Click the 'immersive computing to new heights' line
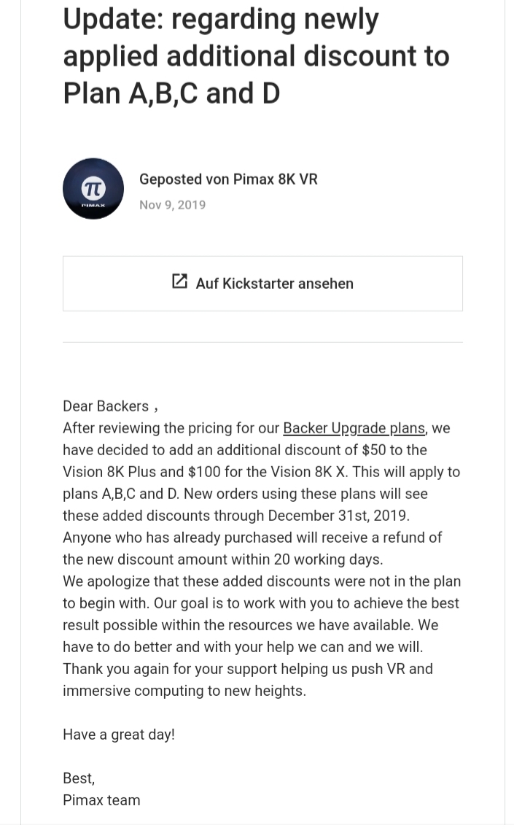 click(184, 691)
